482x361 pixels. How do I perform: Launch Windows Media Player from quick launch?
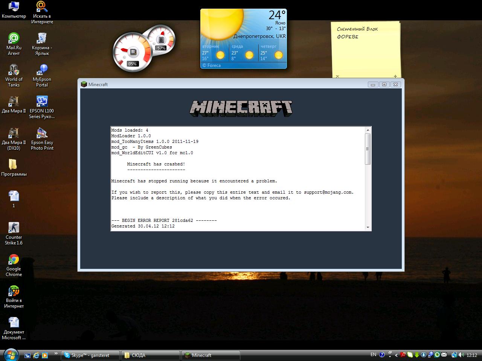point(45,355)
